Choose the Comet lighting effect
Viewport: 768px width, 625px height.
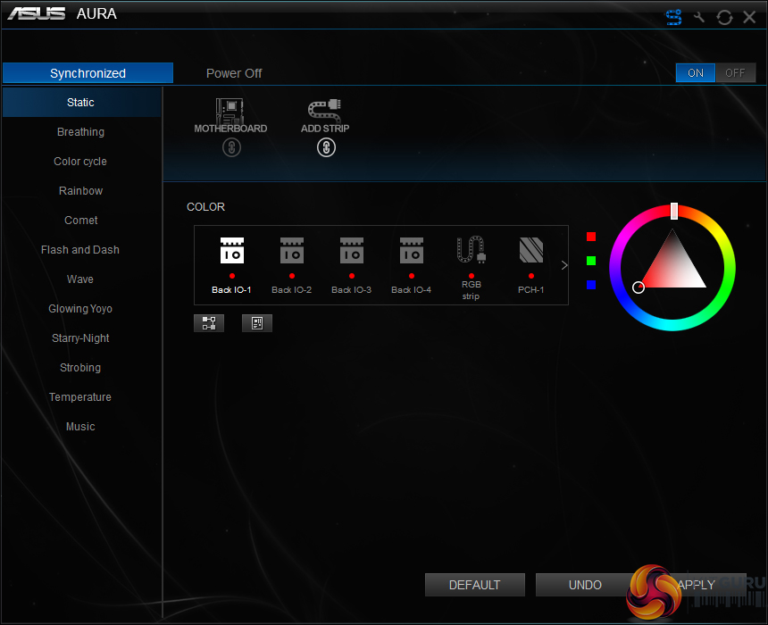point(81,220)
